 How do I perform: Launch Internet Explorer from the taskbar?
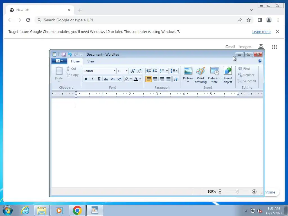click(x=25, y=210)
